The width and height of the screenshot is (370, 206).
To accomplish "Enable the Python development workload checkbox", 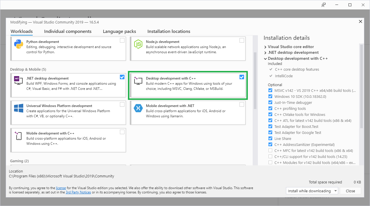I will point(122,40).
